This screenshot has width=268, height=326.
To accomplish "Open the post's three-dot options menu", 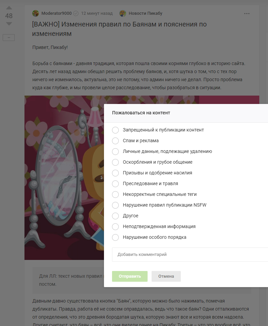I will (247, 14).
